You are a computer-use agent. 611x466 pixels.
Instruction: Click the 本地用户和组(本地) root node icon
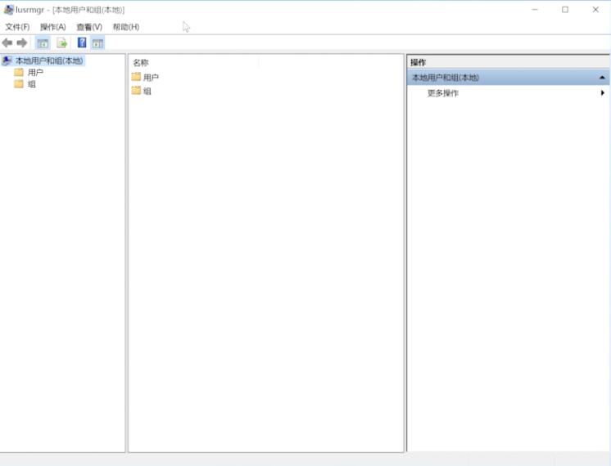pos(7,60)
